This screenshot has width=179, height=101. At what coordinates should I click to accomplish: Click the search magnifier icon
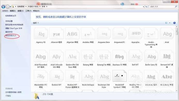click(176, 7)
